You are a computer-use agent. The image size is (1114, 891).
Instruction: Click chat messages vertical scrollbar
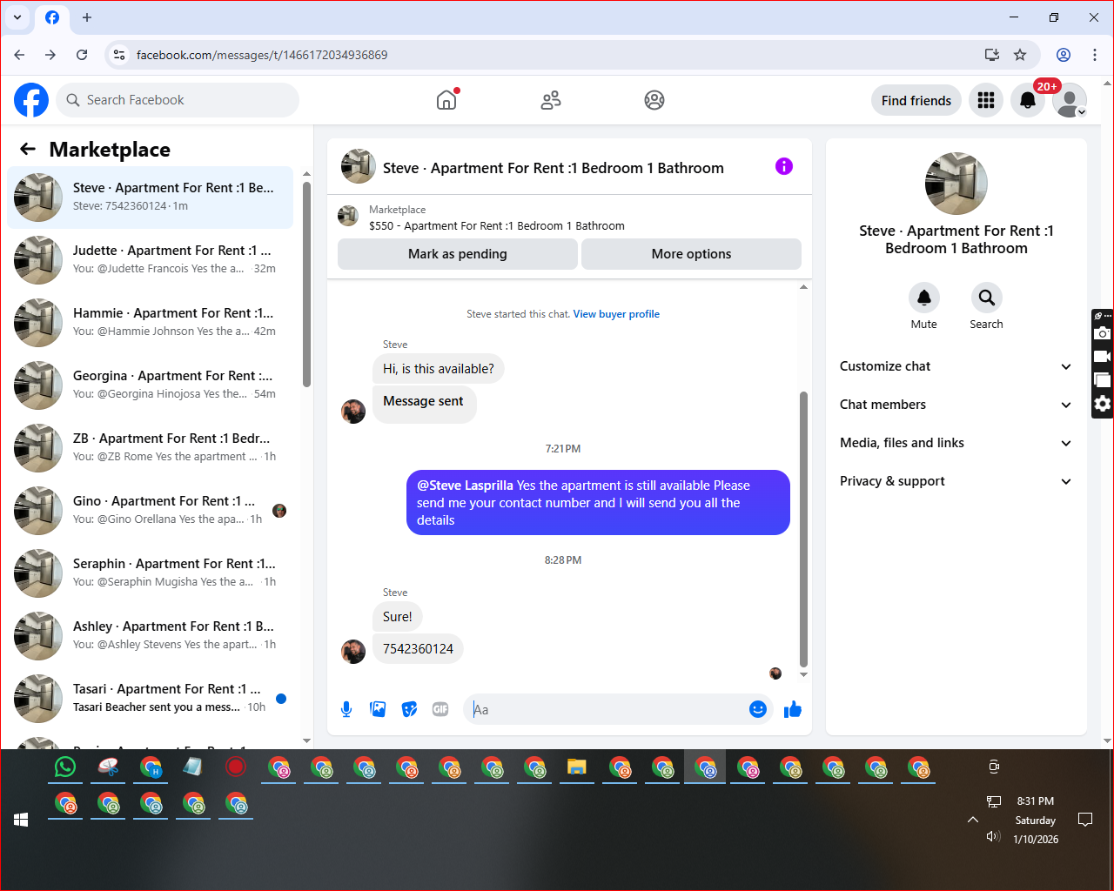pos(803,529)
